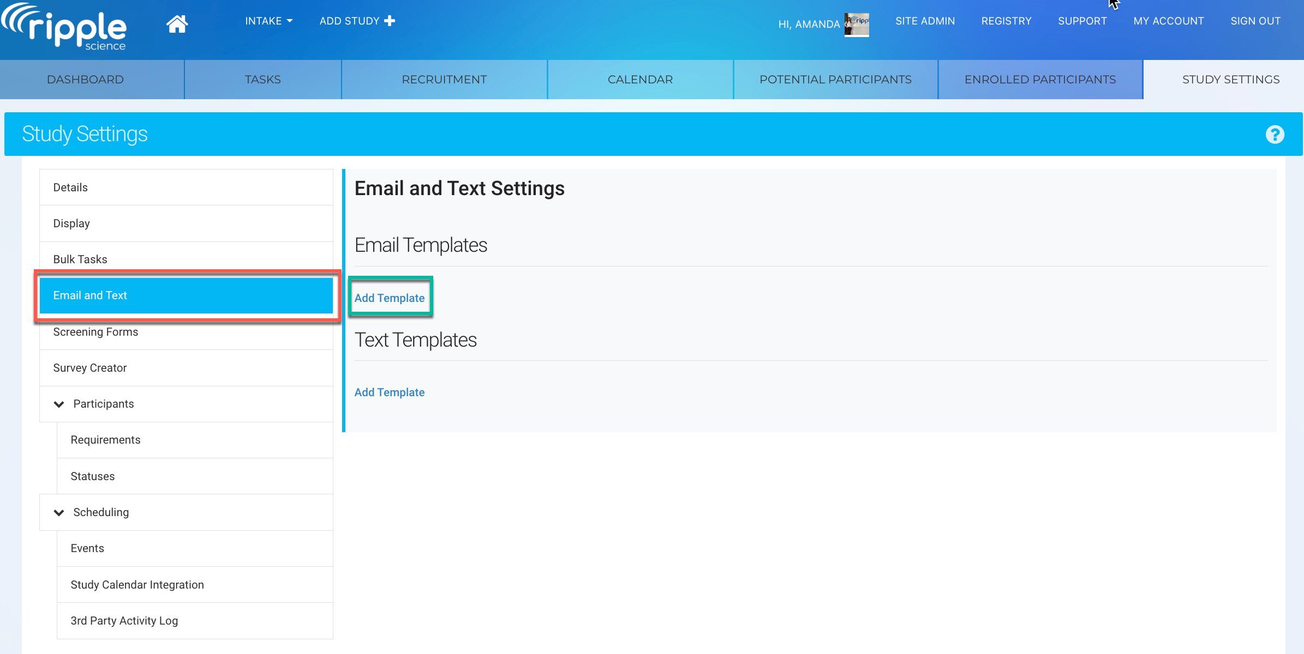Image resolution: width=1304 pixels, height=654 pixels.
Task: Open Screening Forms settings
Action: click(95, 332)
